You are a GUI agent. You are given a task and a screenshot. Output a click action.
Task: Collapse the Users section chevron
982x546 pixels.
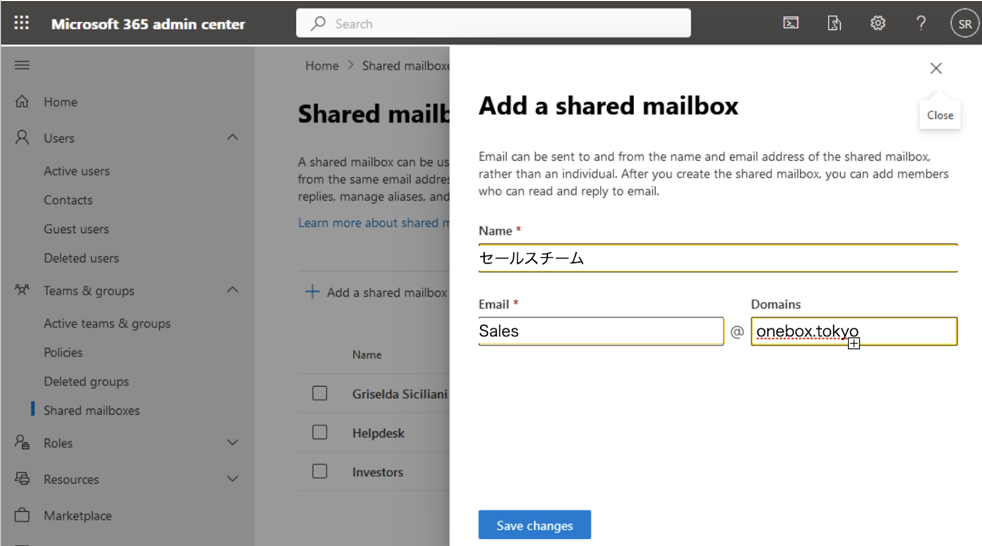pyautogui.click(x=233, y=137)
